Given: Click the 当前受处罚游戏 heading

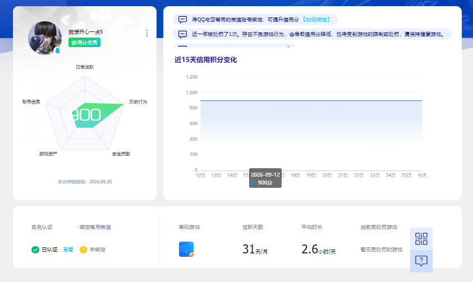Looking at the screenshot, I should click(x=379, y=227).
